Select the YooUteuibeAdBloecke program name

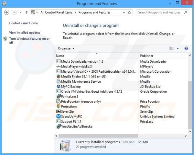click(x=77, y=127)
